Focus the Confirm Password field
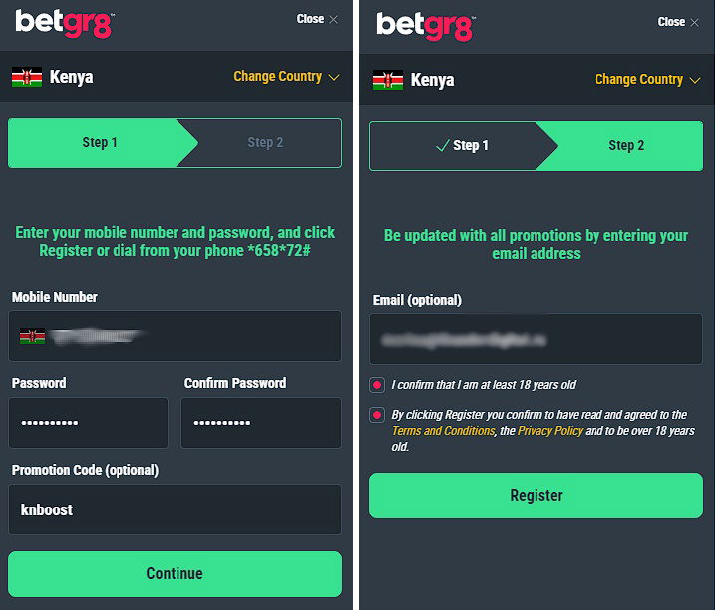Image resolution: width=715 pixels, height=610 pixels. tap(260, 423)
